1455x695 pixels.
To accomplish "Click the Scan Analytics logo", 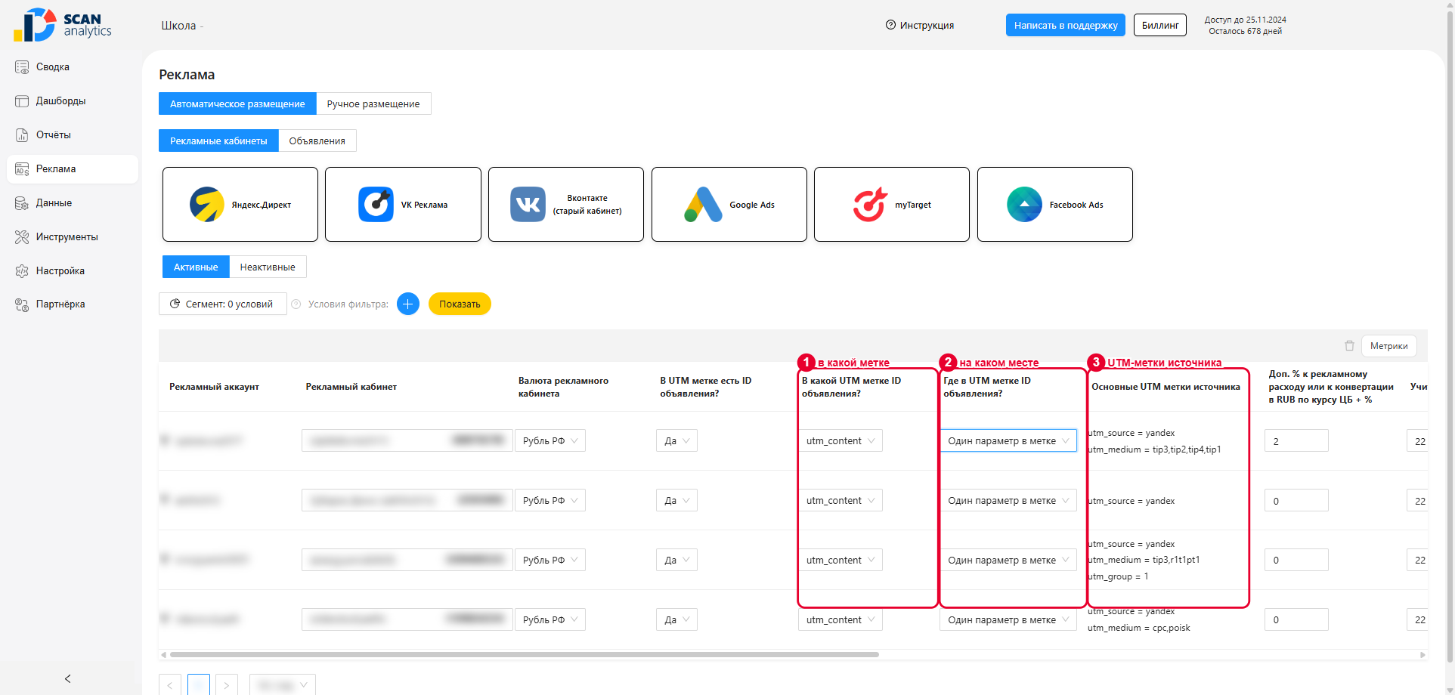I will tap(63, 25).
